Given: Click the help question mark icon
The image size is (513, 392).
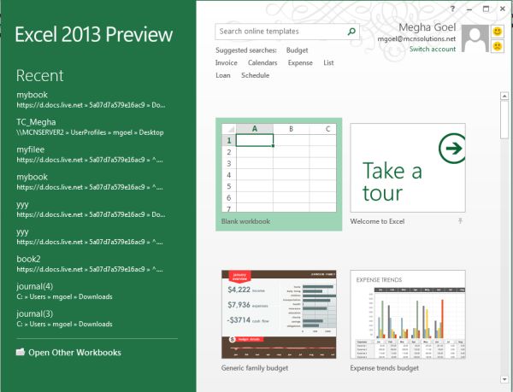Looking at the screenshot, I should coord(453,9).
